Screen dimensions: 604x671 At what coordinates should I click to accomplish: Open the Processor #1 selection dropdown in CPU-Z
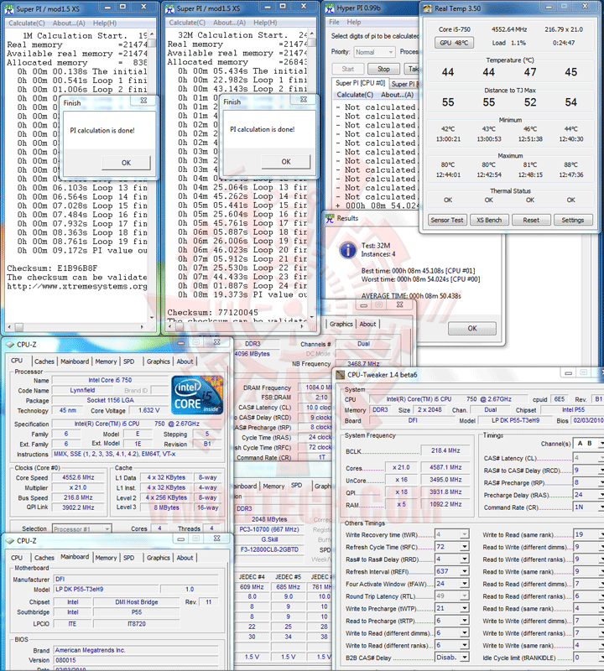pyautogui.click(x=81, y=529)
